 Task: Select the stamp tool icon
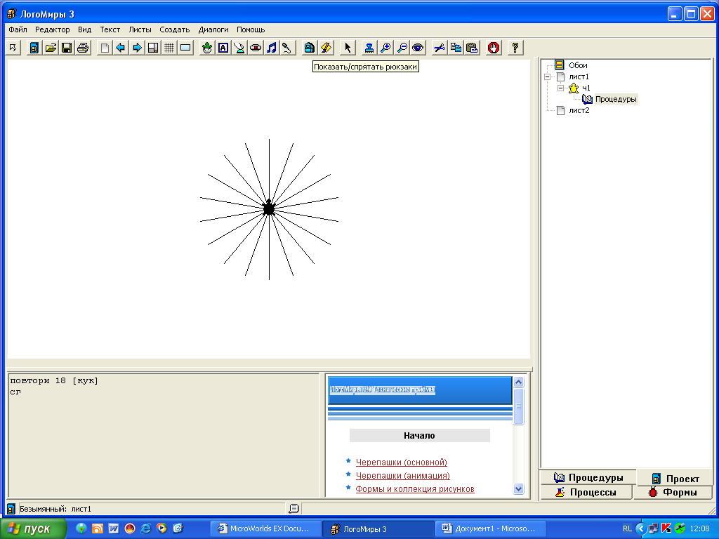pos(369,48)
